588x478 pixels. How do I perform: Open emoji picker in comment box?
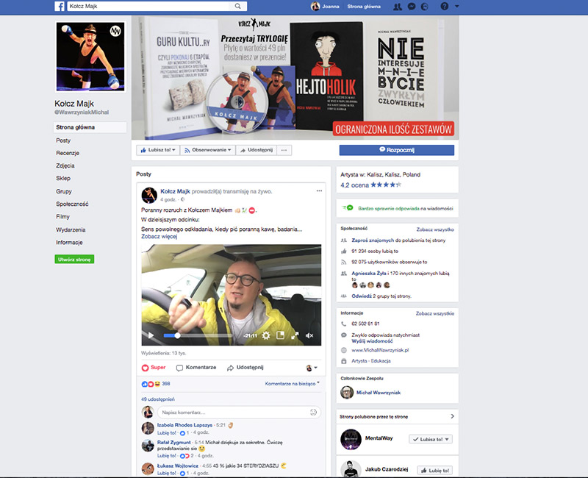click(x=314, y=413)
